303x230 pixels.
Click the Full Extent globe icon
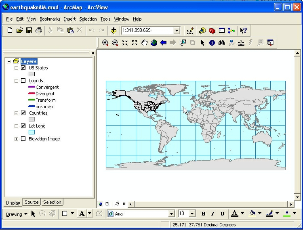(154, 43)
